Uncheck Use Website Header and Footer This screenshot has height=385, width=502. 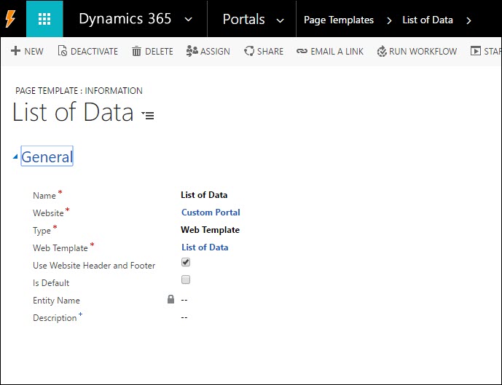pyautogui.click(x=186, y=262)
